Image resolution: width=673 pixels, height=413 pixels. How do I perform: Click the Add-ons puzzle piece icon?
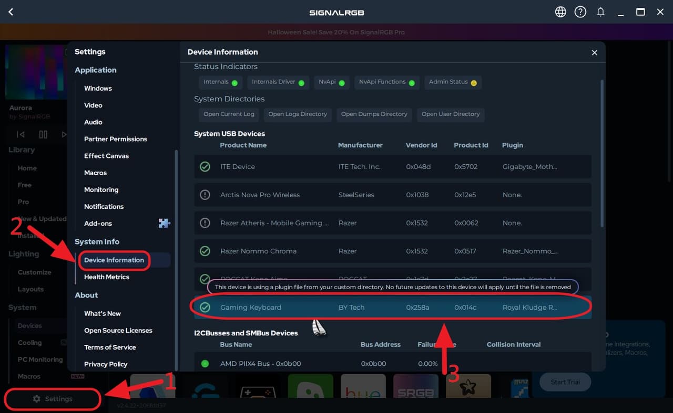coord(165,223)
